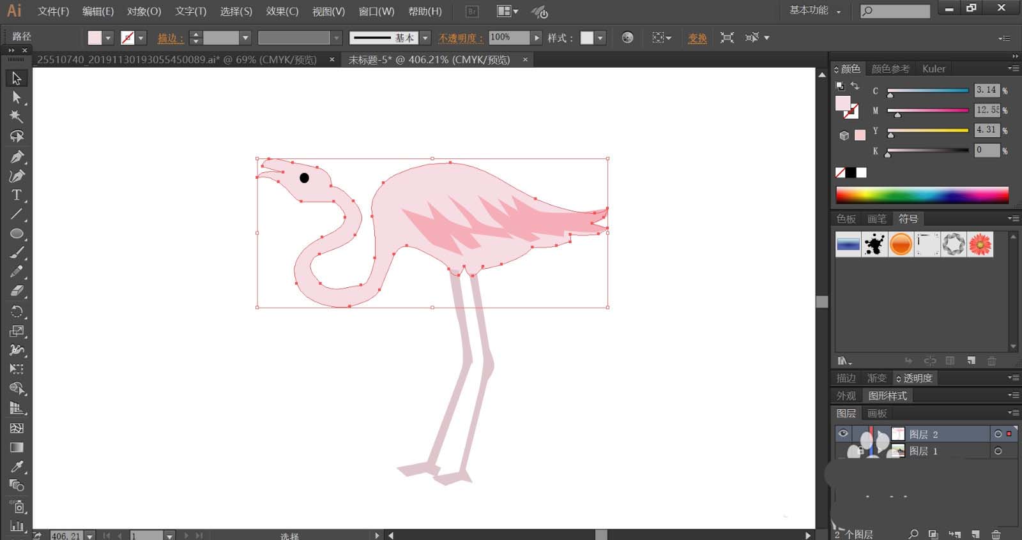Swap fill and stroke in color panel
This screenshot has height=540, width=1022.
pyautogui.click(x=855, y=86)
